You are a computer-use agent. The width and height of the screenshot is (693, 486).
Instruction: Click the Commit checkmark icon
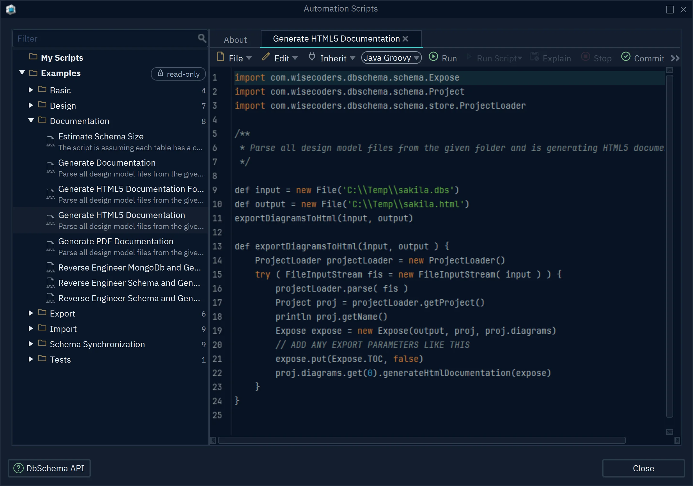[626, 57]
